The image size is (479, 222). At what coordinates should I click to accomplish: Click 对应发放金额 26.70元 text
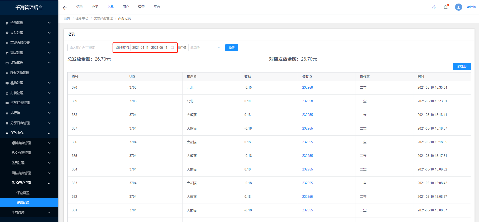[293, 59]
